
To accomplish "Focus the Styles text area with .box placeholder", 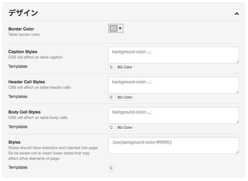I will pos(173,145).
